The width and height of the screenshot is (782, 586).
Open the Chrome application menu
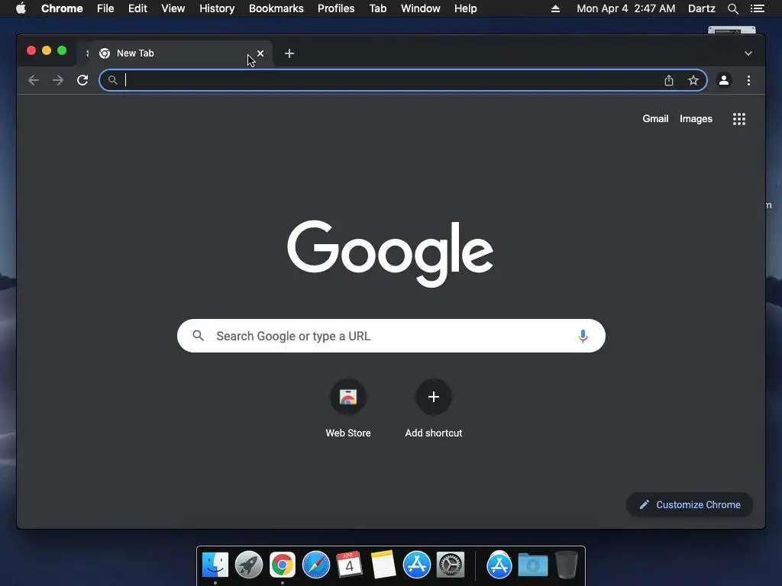pos(62,8)
